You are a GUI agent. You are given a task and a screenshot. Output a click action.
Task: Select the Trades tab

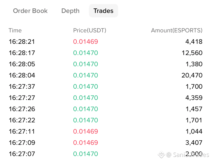(x=103, y=11)
